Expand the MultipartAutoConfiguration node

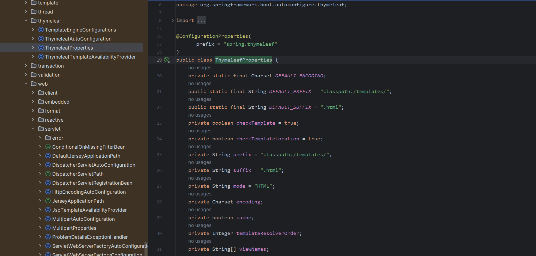(x=40, y=219)
